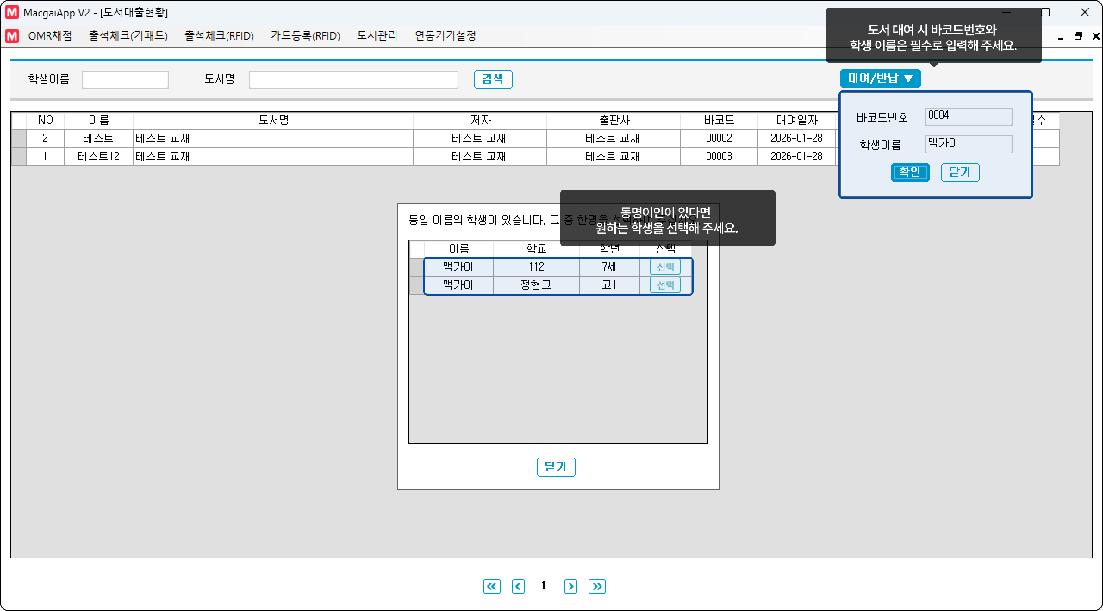Open the 도서관리 menu
This screenshot has height=611, width=1103.
377,36
